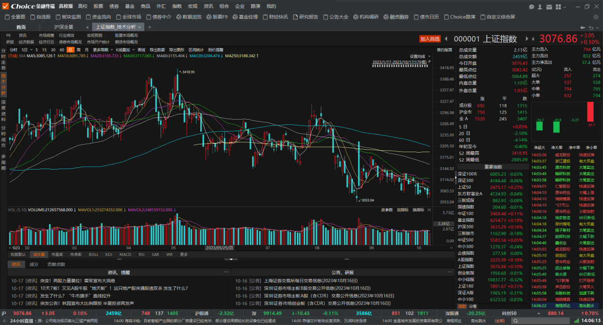Select the daily 日 period option
This screenshot has width=603, height=325.
tap(70, 49)
